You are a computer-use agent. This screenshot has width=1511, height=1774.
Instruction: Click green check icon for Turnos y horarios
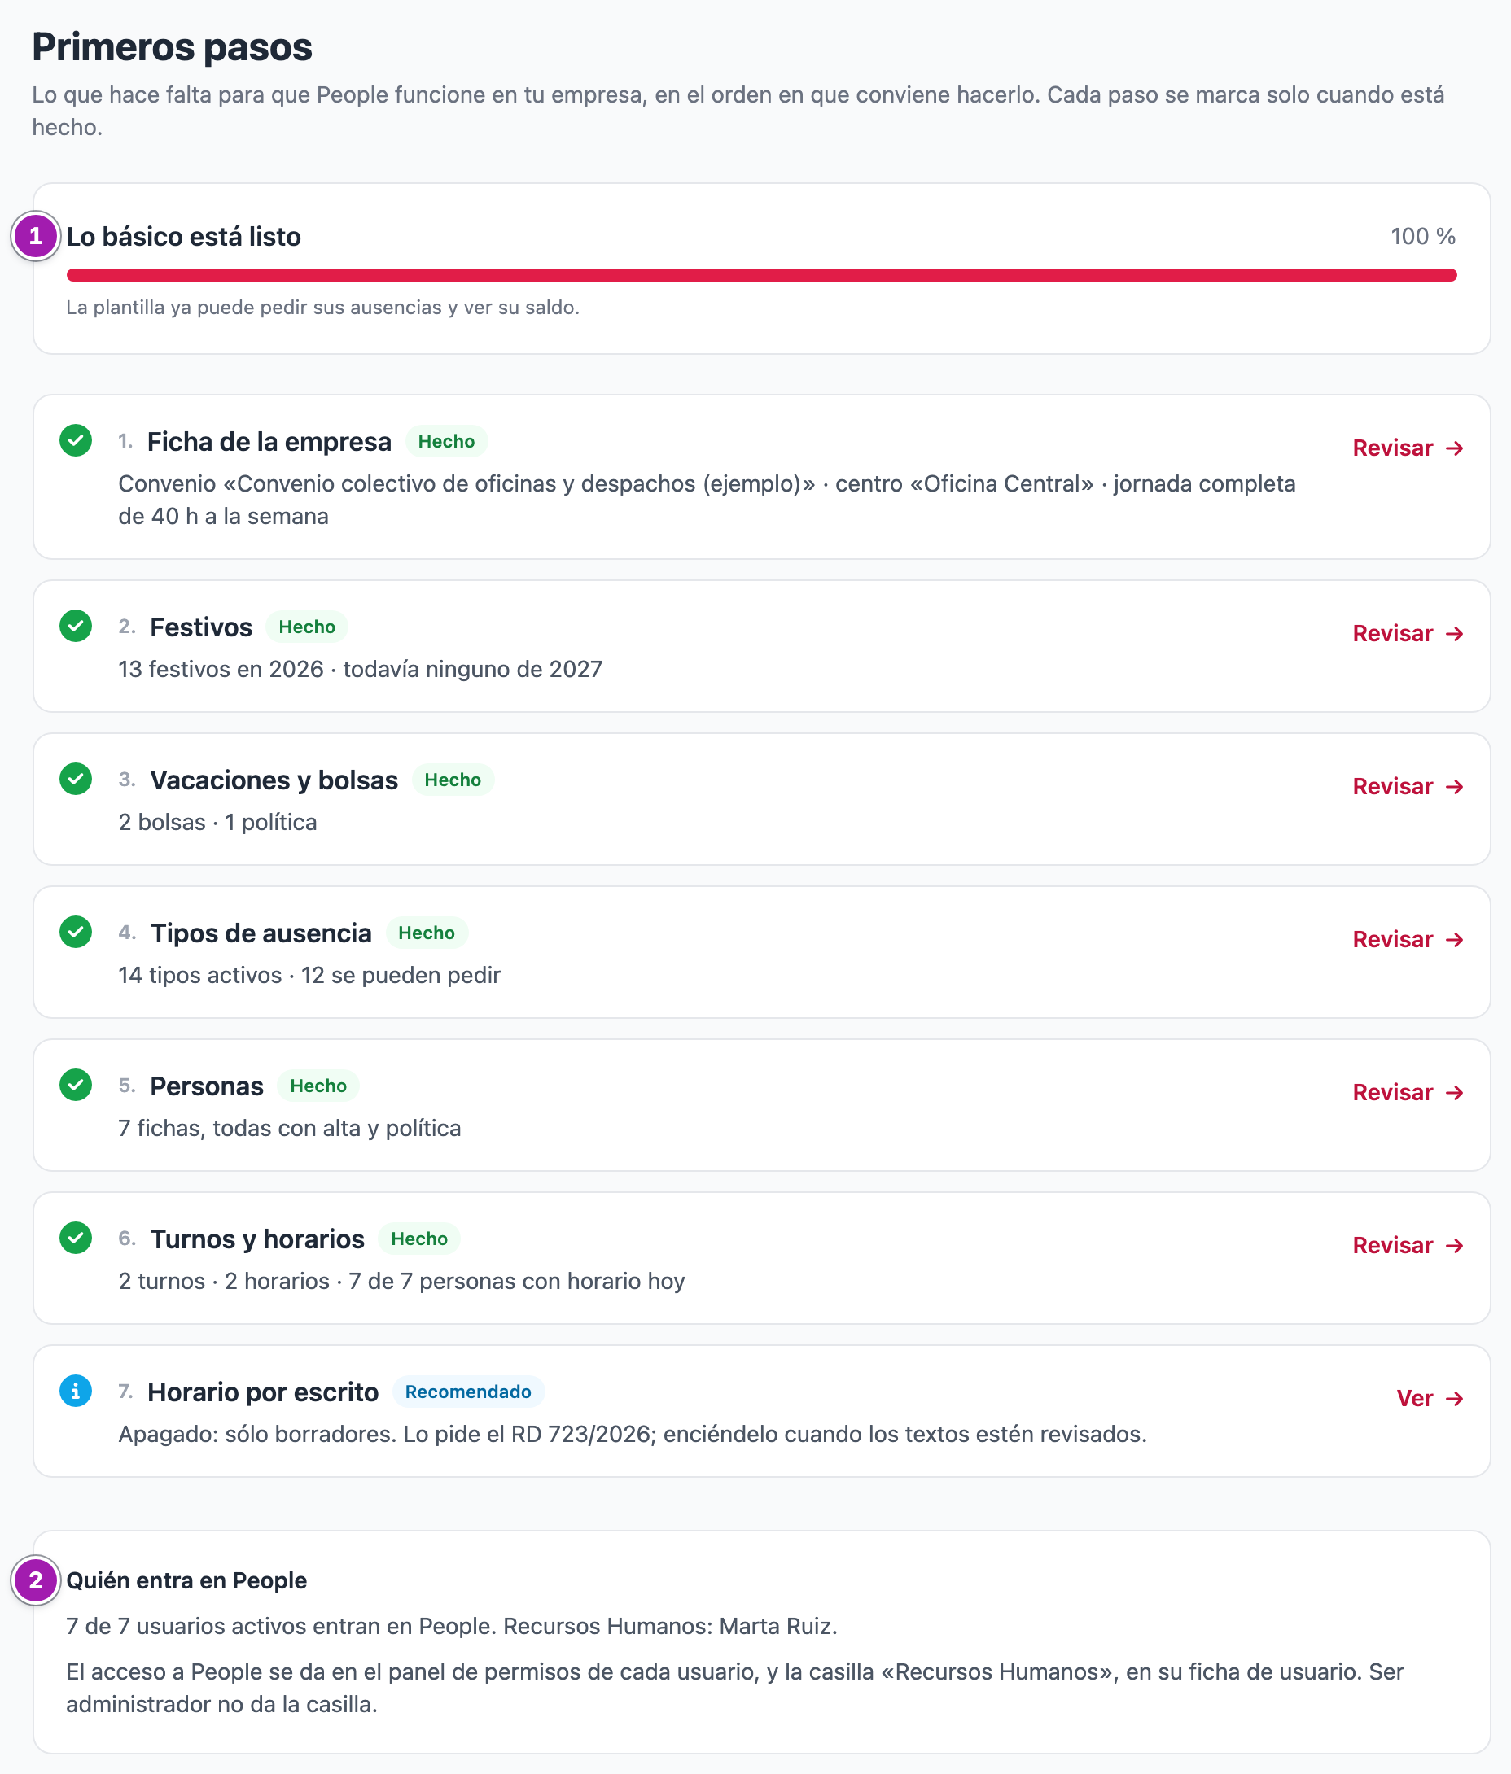(76, 1238)
